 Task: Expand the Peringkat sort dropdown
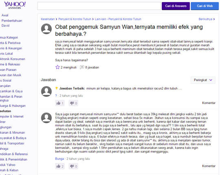click(x=203, y=80)
